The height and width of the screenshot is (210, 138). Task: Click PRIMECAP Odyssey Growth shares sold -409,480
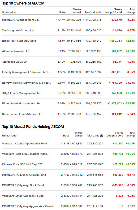click(118, 175)
